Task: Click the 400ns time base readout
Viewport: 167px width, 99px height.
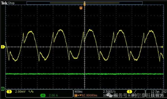Action: [79, 92]
